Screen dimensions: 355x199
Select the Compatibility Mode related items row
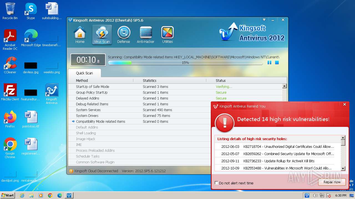(140, 121)
